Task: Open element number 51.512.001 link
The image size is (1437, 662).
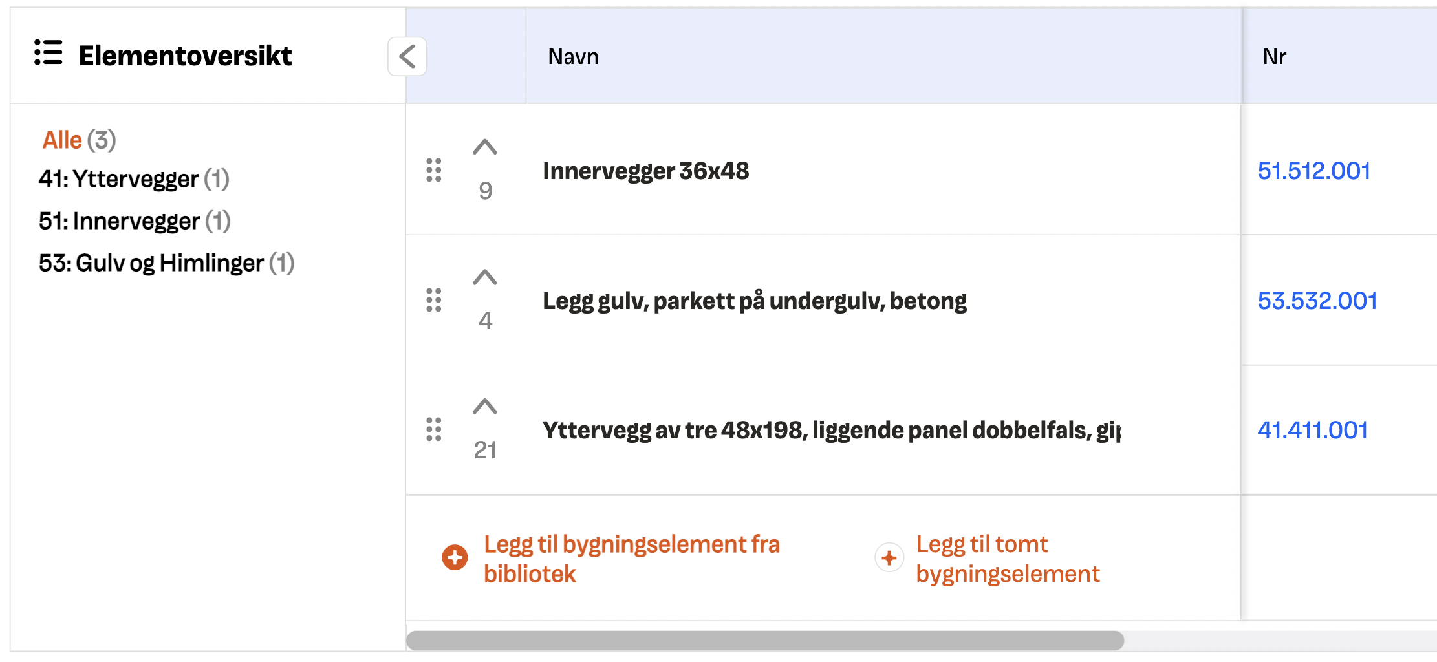Action: [x=1314, y=171]
